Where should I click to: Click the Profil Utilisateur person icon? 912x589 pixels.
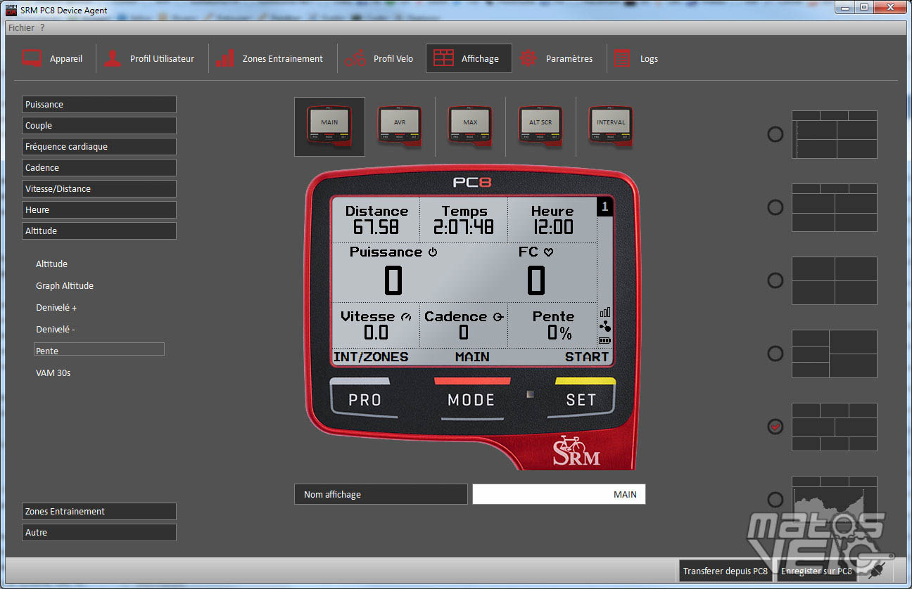coord(113,58)
